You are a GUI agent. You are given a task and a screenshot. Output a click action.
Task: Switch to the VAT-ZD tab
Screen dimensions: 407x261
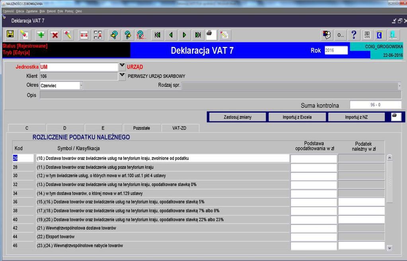pos(179,128)
